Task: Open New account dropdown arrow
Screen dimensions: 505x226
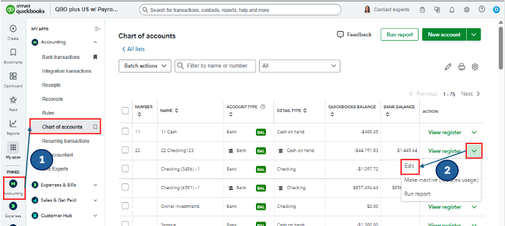Action: tap(474, 34)
